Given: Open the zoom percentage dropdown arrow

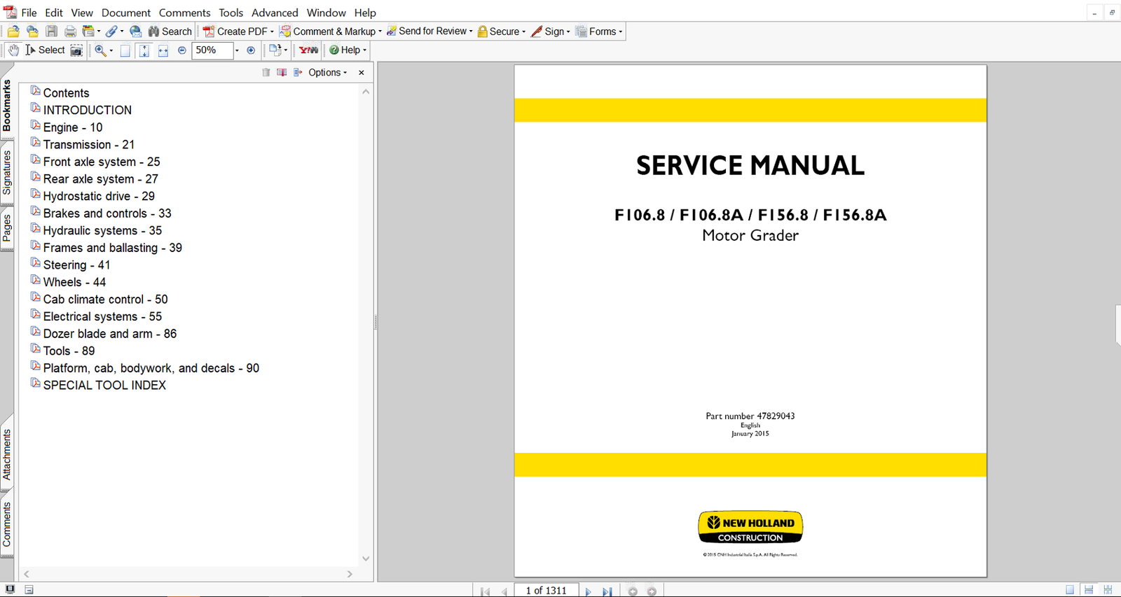Looking at the screenshot, I should (237, 50).
